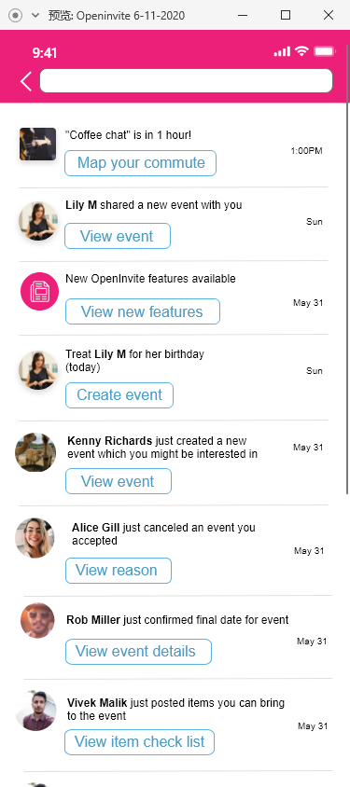This screenshot has width=350, height=787.
Task: Open Lily M's avatar on shared event
Action: click(x=38, y=221)
